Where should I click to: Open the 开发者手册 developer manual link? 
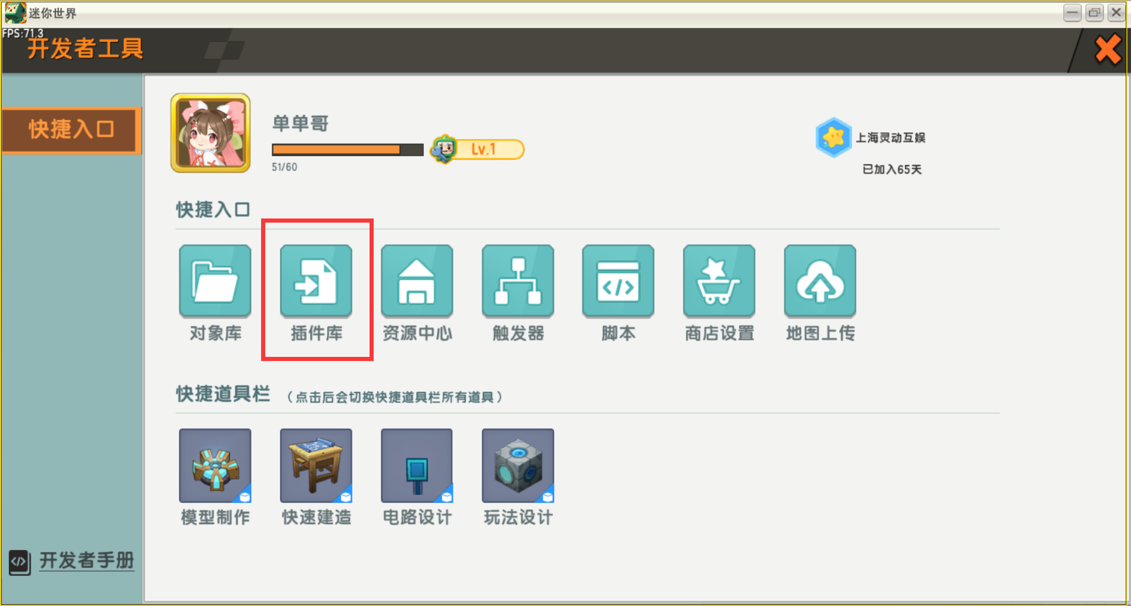pyautogui.click(x=87, y=560)
